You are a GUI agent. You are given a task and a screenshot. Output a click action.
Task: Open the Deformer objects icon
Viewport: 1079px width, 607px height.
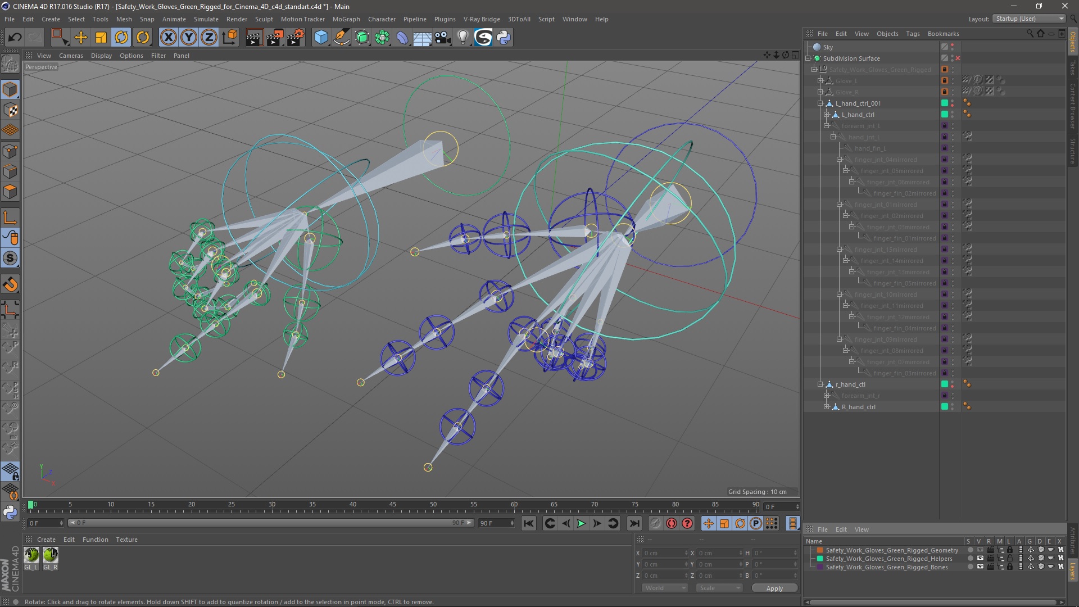tap(403, 38)
